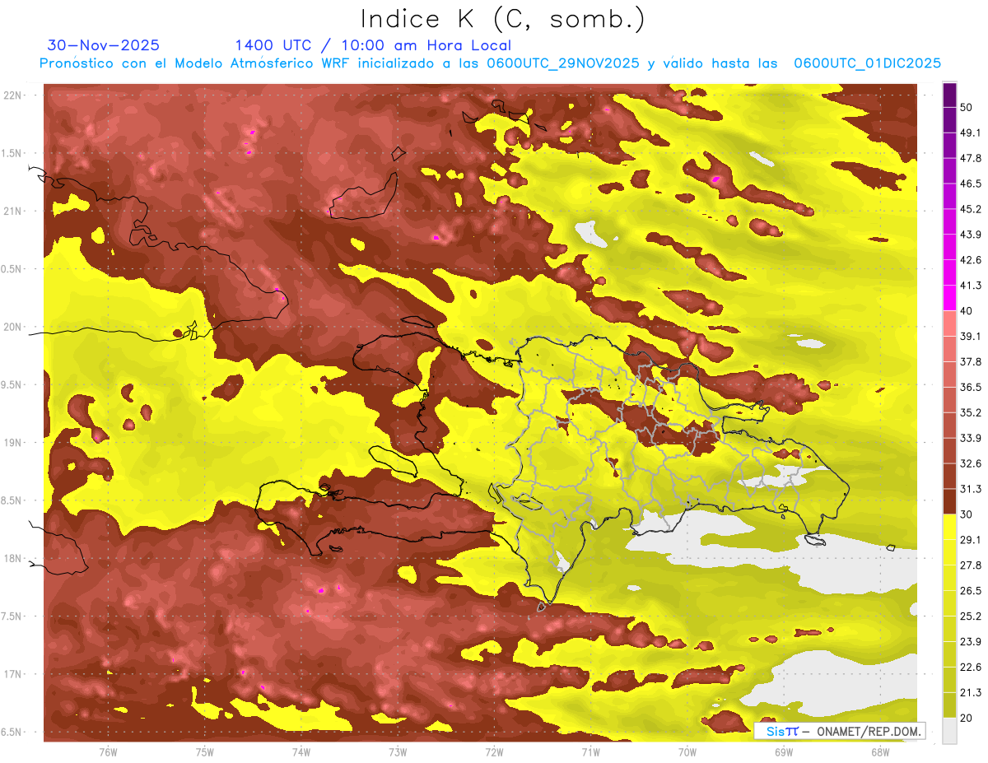The height and width of the screenshot is (763, 988).
Task: Click the "49.1" colorbar label
Action: click(x=971, y=133)
